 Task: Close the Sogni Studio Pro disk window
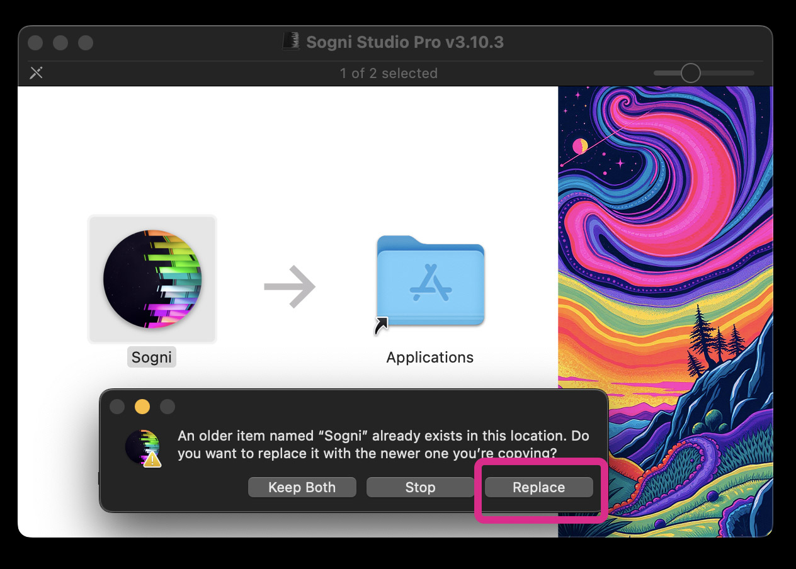(35, 43)
